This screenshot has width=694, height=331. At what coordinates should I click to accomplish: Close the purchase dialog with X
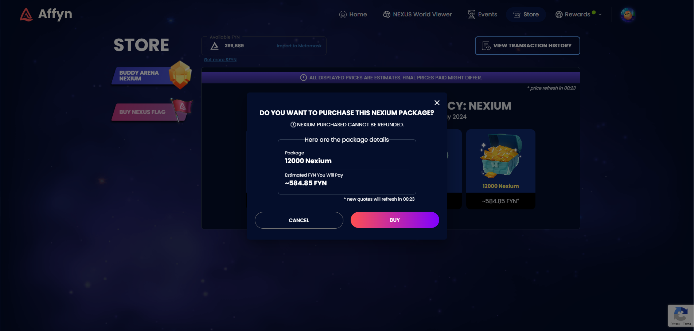pos(437,103)
